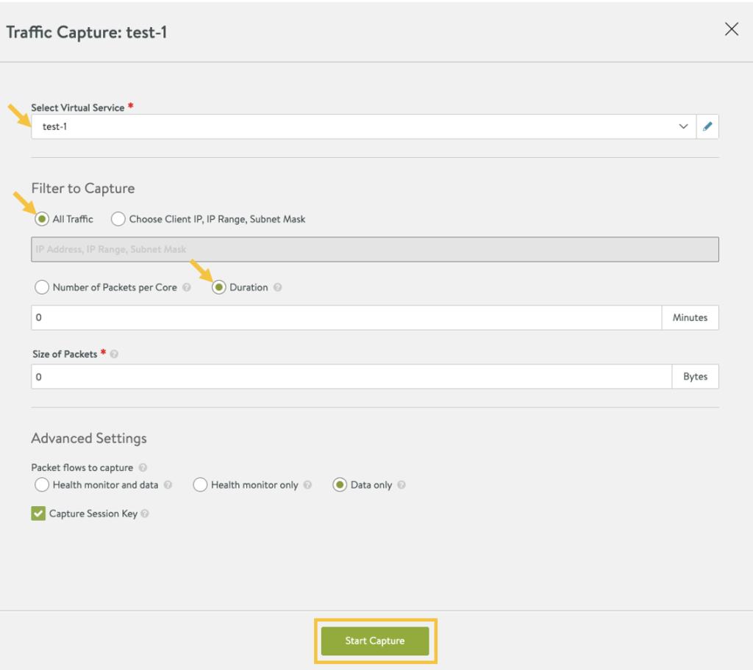Click help icon next to Number of Packets per Core

tap(187, 288)
